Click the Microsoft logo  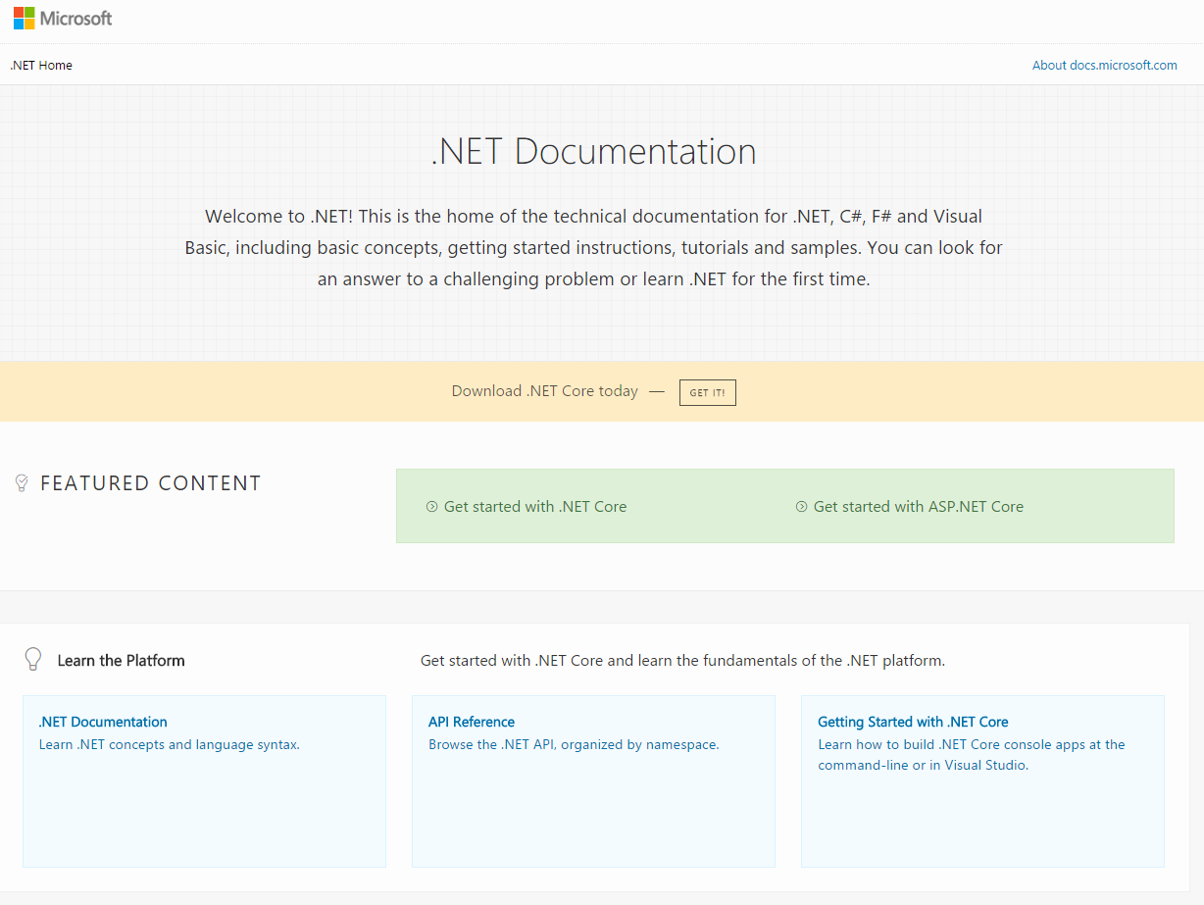coord(62,18)
